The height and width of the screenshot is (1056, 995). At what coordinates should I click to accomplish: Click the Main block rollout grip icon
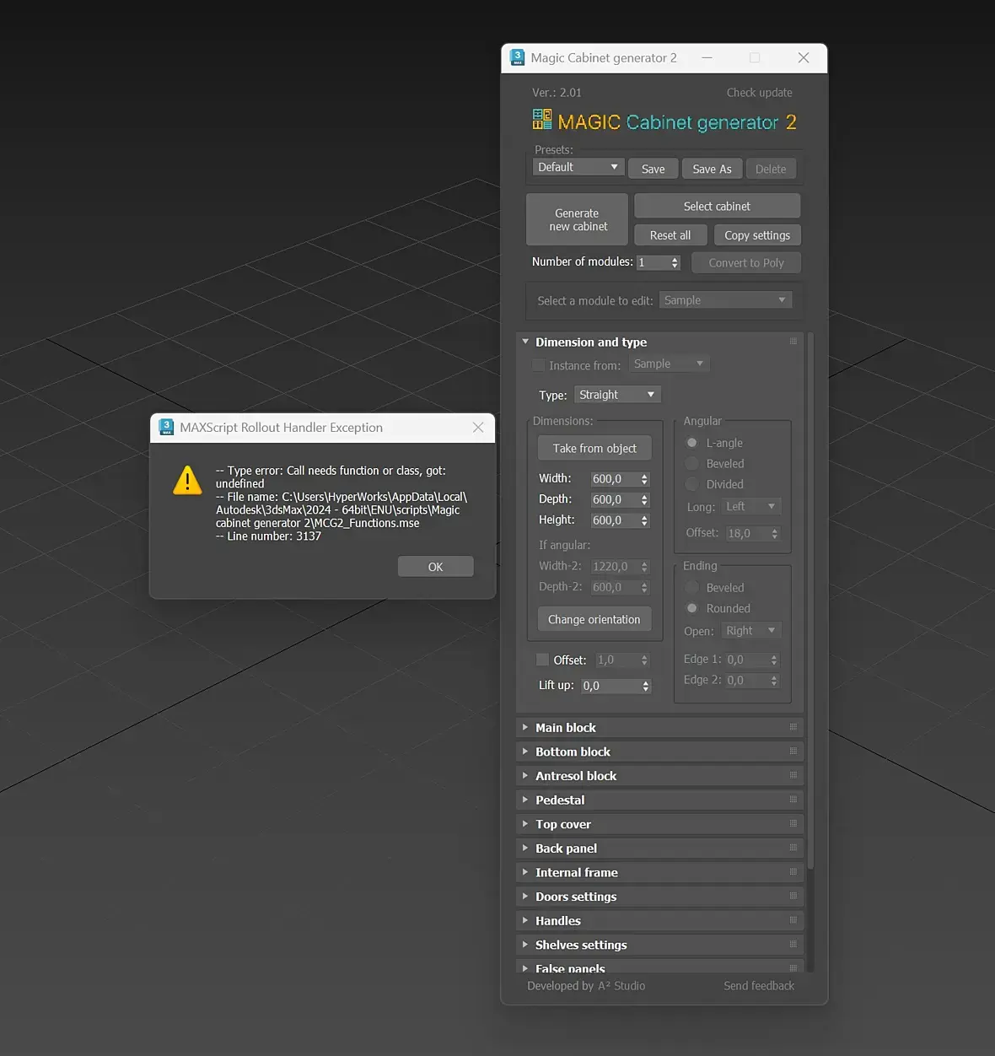pos(793,726)
